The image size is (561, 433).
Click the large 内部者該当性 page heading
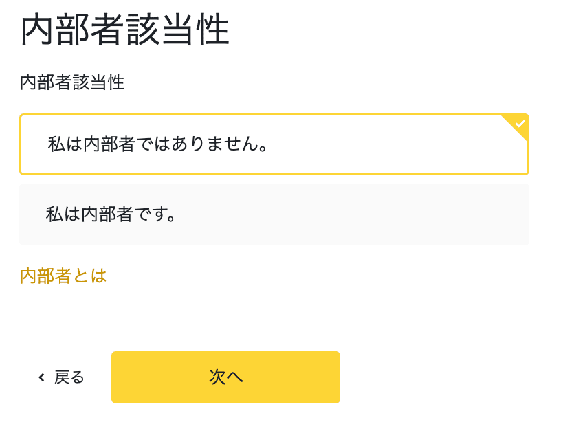(124, 31)
